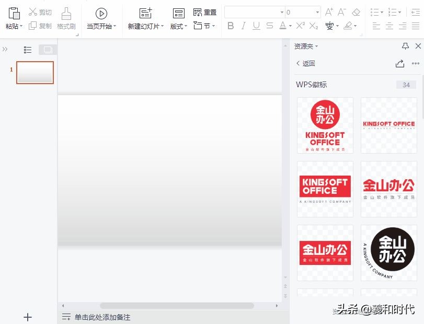The height and width of the screenshot is (324, 424).
Task: Select the red circle 金山办公 Kingsoft Office logo
Action: (325, 125)
